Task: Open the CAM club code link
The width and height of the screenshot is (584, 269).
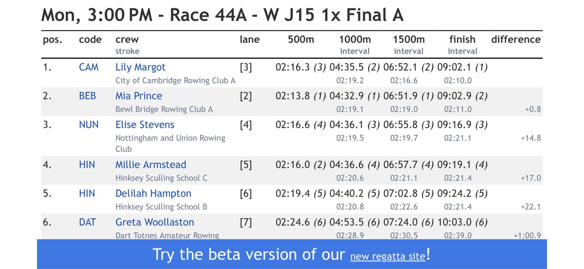Action: click(x=89, y=67)
